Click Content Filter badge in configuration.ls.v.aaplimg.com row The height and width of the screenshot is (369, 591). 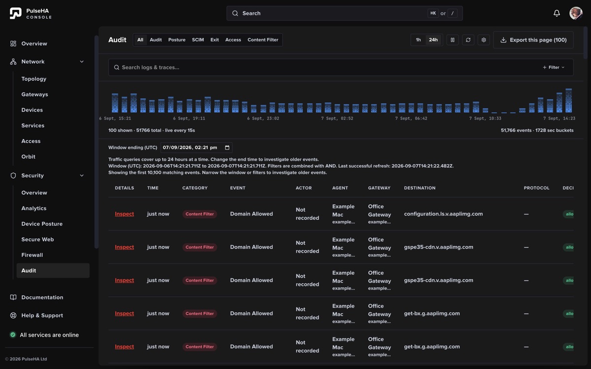199,214
